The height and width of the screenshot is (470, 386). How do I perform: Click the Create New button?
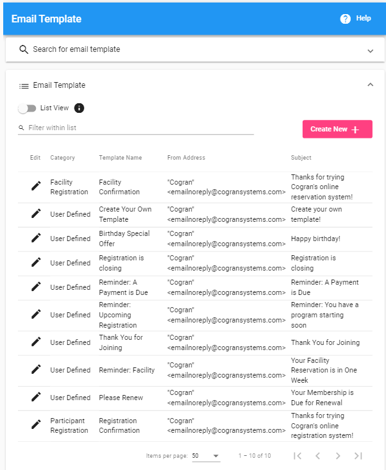(337, 129)
